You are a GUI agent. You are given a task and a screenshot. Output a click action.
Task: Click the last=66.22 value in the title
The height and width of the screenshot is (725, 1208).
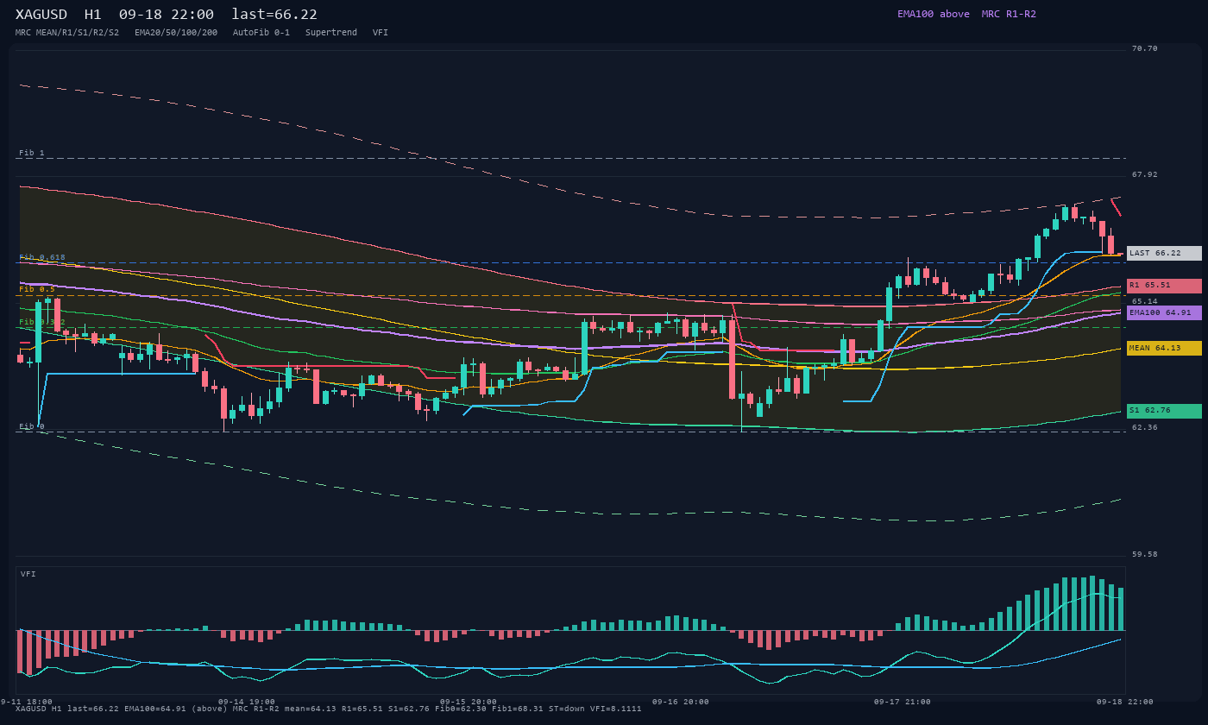coord(274,14)
